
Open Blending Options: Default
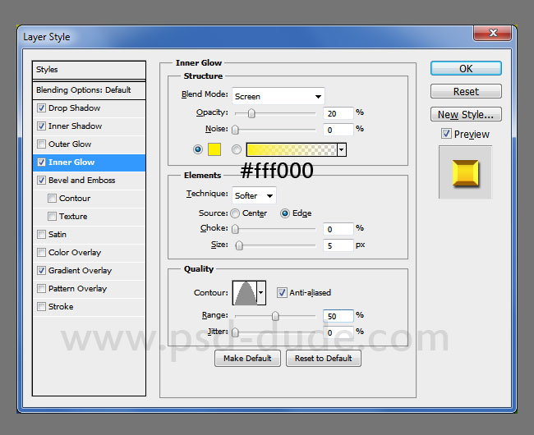click(89, 90)
